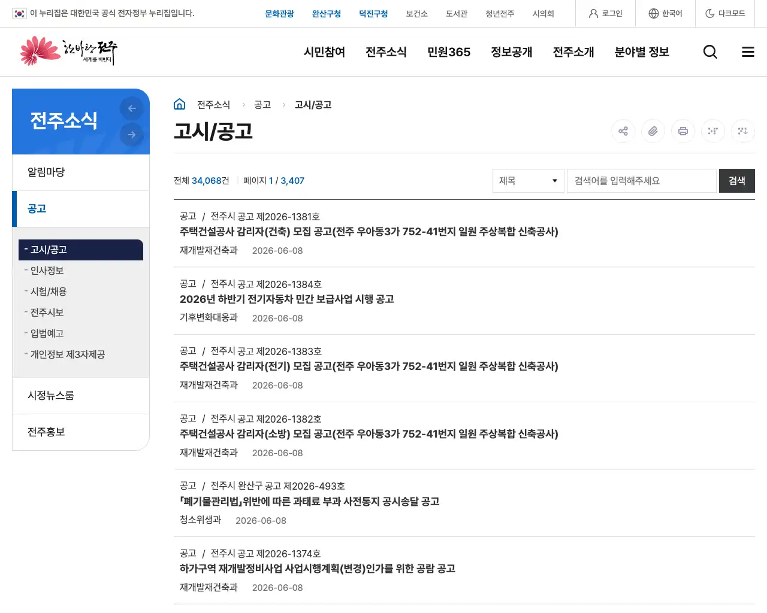Open the 한국어 language selector
The width and height of the screenshot is (767, 613).
[665, 13]
